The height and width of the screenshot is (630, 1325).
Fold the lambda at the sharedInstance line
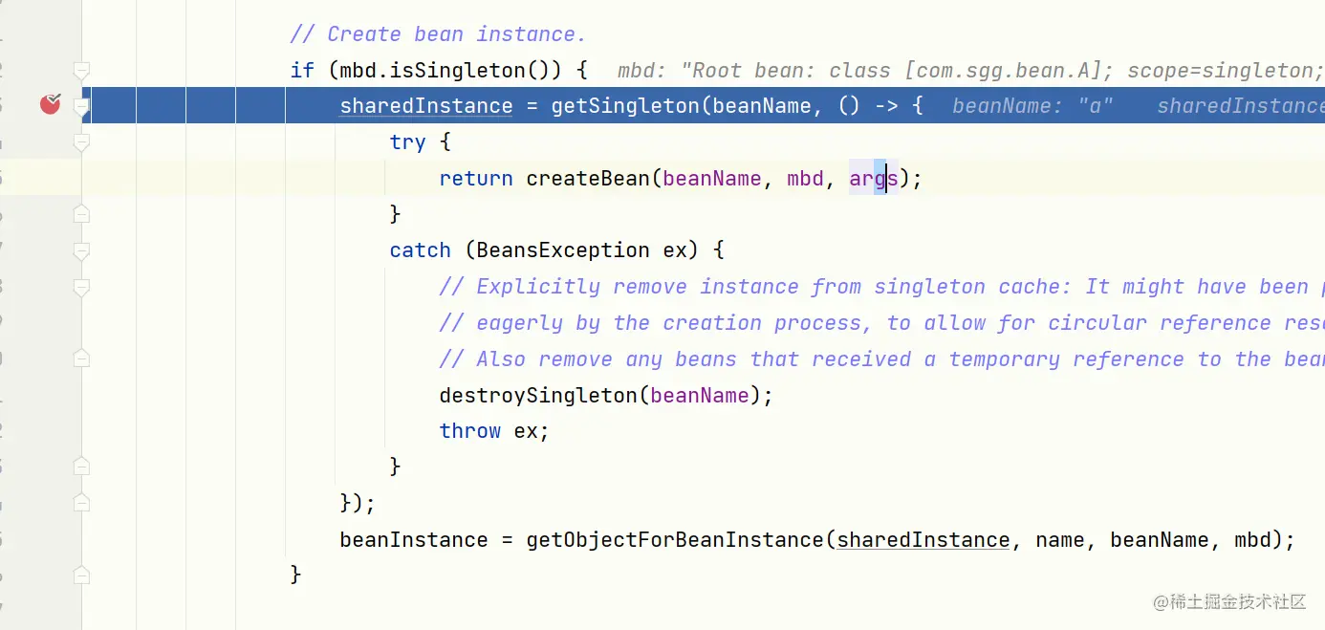pos(81,106)
